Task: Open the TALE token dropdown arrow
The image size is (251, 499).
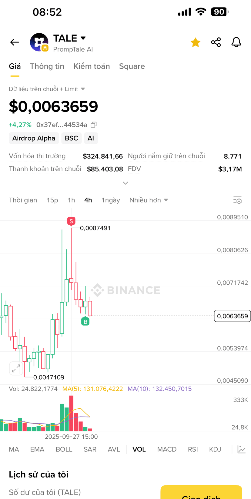Action: [83, 38]
